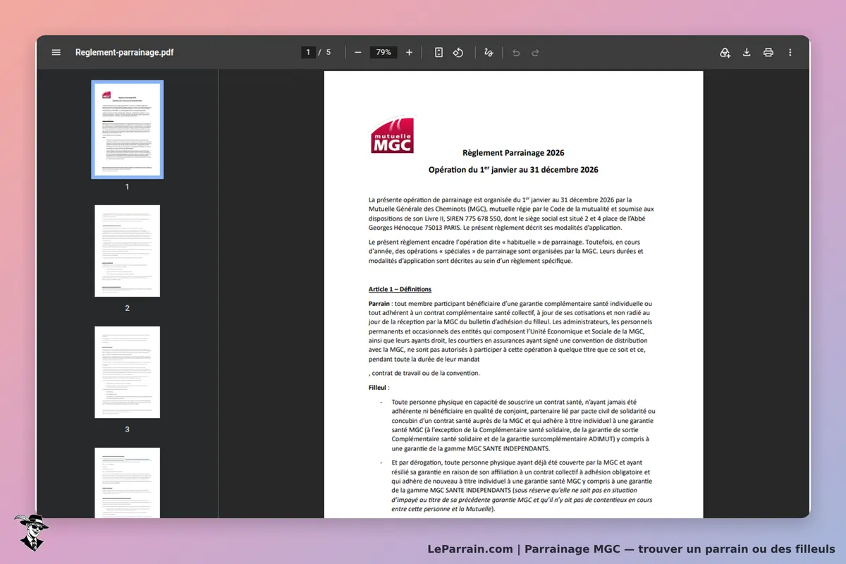Click the "Règlement Parrainage 2026" heading

[x=513, y=152]
